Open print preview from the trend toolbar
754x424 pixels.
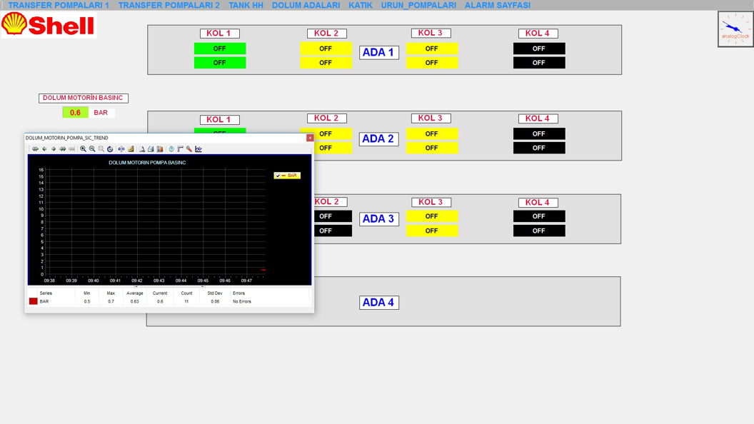pos(142,149)
